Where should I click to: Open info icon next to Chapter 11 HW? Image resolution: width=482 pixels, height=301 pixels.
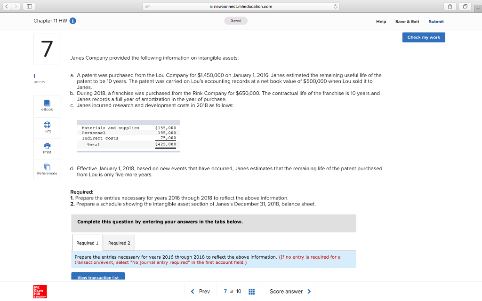[73, 21]
